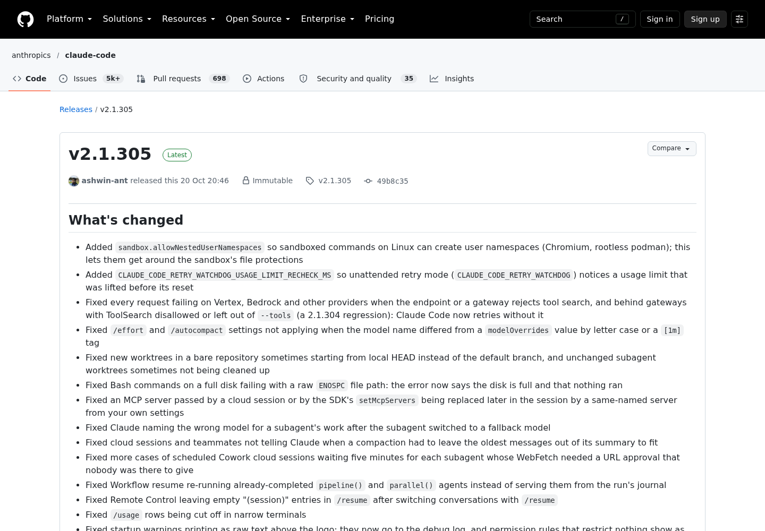The width and height of the screenshot is (765, 531).
Task: Click the Sign up button
Action: click(705, 19)
